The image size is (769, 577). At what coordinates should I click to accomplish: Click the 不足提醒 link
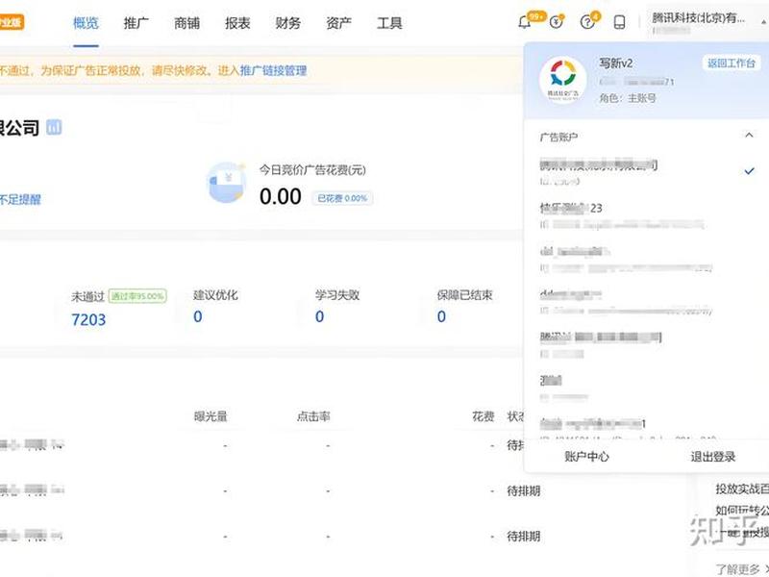tap(20, 199)
